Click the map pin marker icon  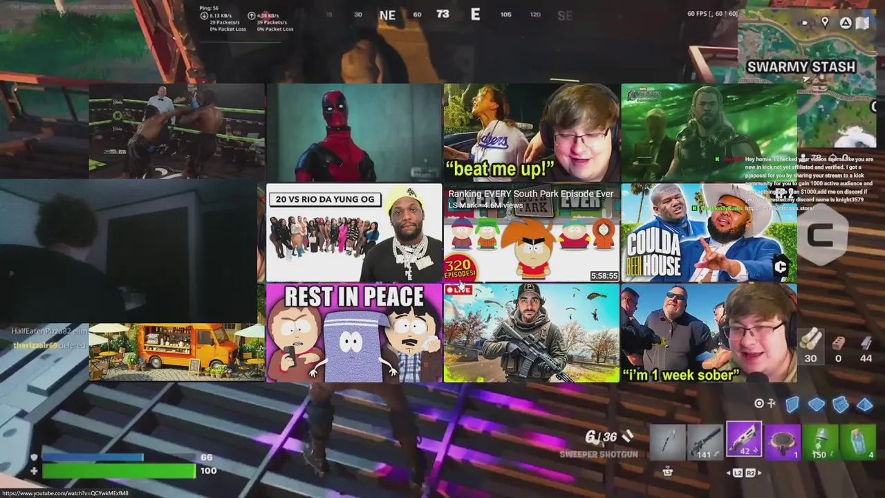pos(824,23)
